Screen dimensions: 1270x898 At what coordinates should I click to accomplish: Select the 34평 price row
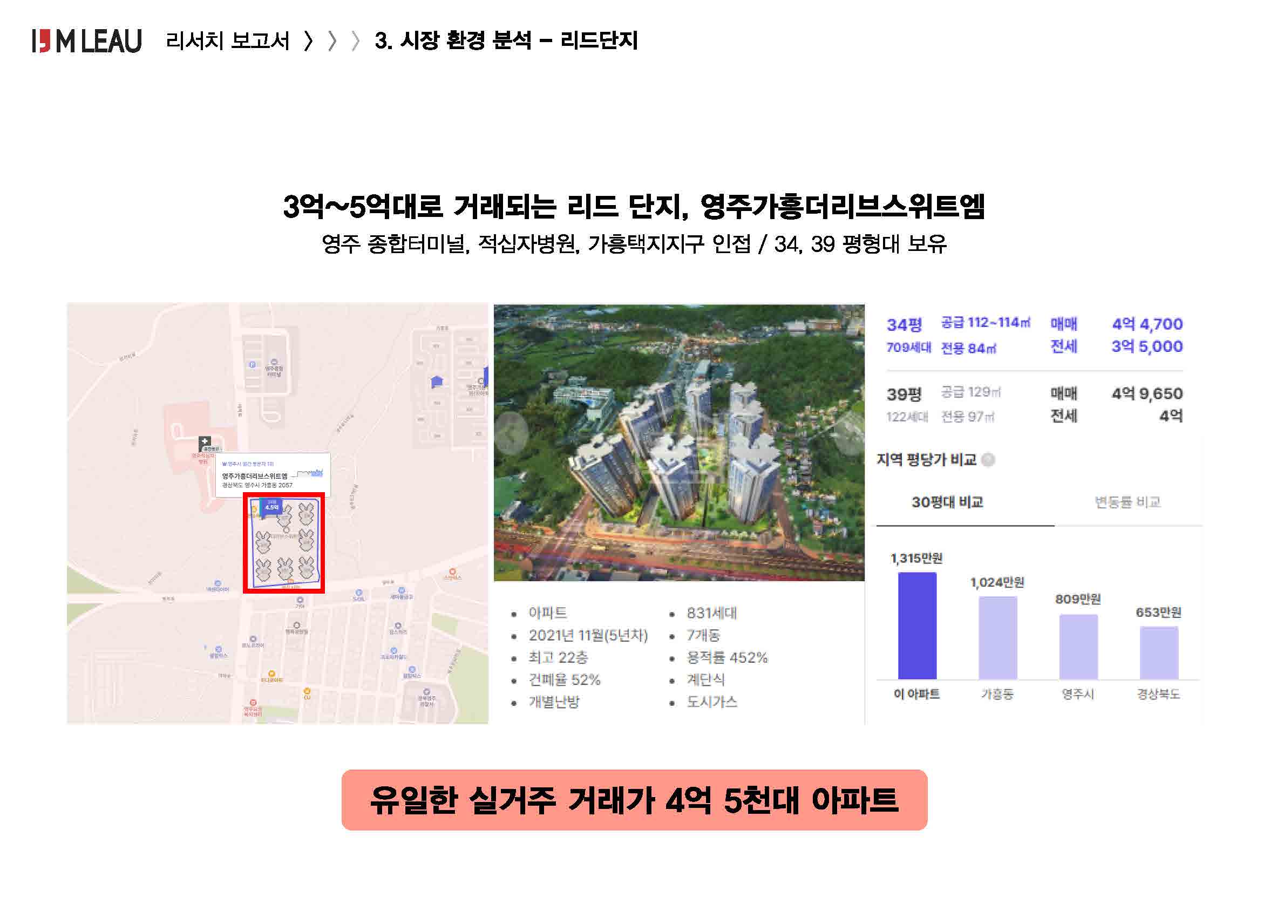point(1034,336)
